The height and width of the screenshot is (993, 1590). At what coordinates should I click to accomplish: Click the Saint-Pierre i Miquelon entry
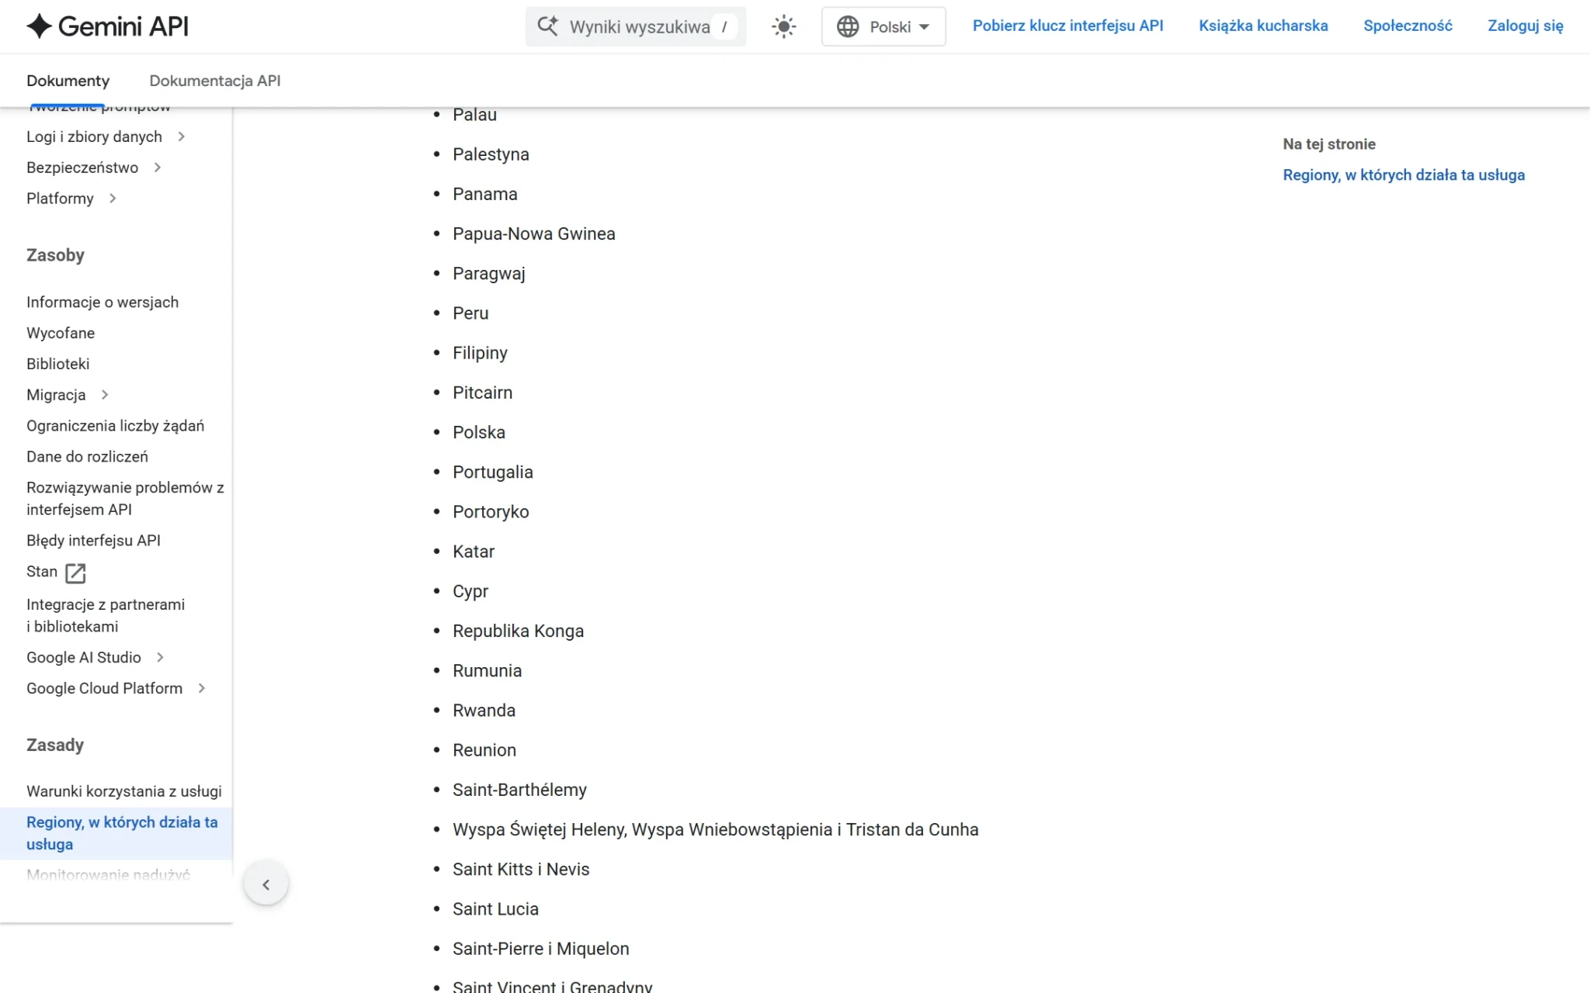pos(541,949)
